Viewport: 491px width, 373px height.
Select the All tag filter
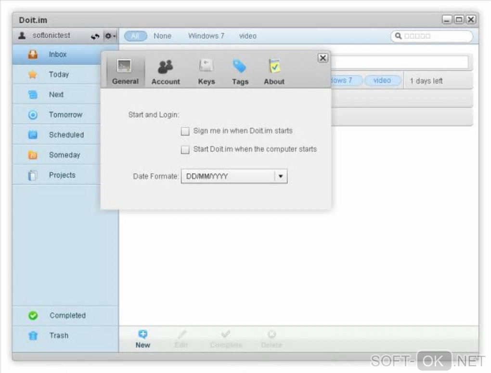(135, 36)
